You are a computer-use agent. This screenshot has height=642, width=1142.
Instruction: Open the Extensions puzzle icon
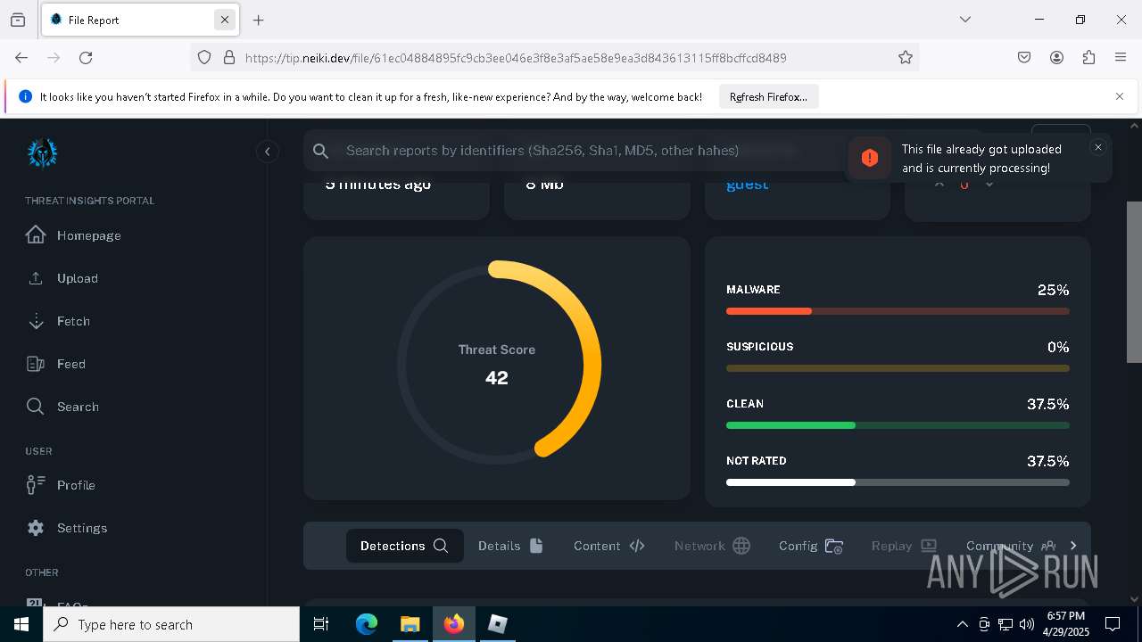(x=1088, y=57)
